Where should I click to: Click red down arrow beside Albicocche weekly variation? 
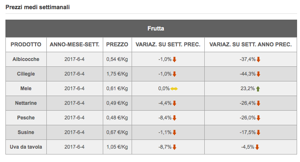tap(174, 59)
